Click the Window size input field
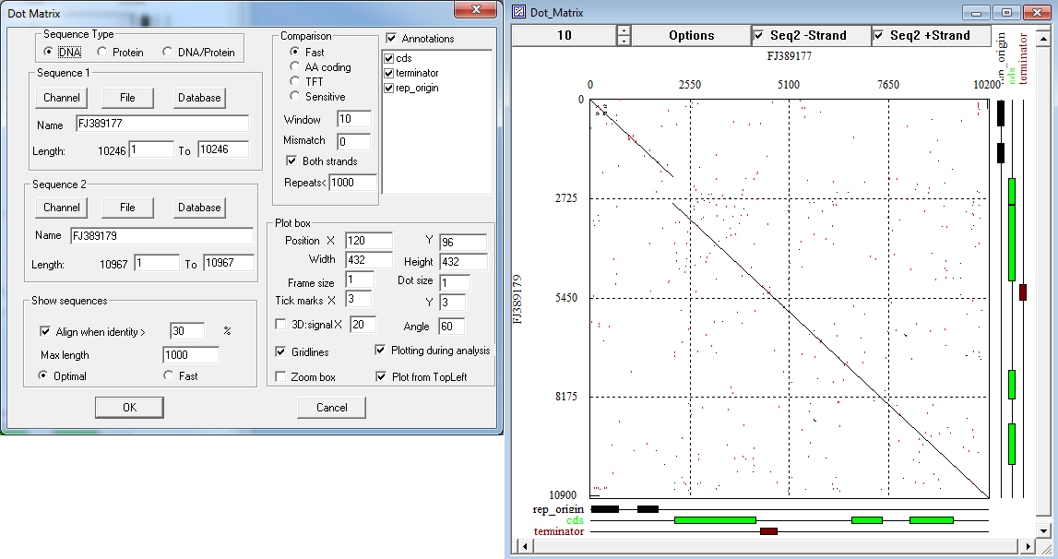 [x=354, y=119]
